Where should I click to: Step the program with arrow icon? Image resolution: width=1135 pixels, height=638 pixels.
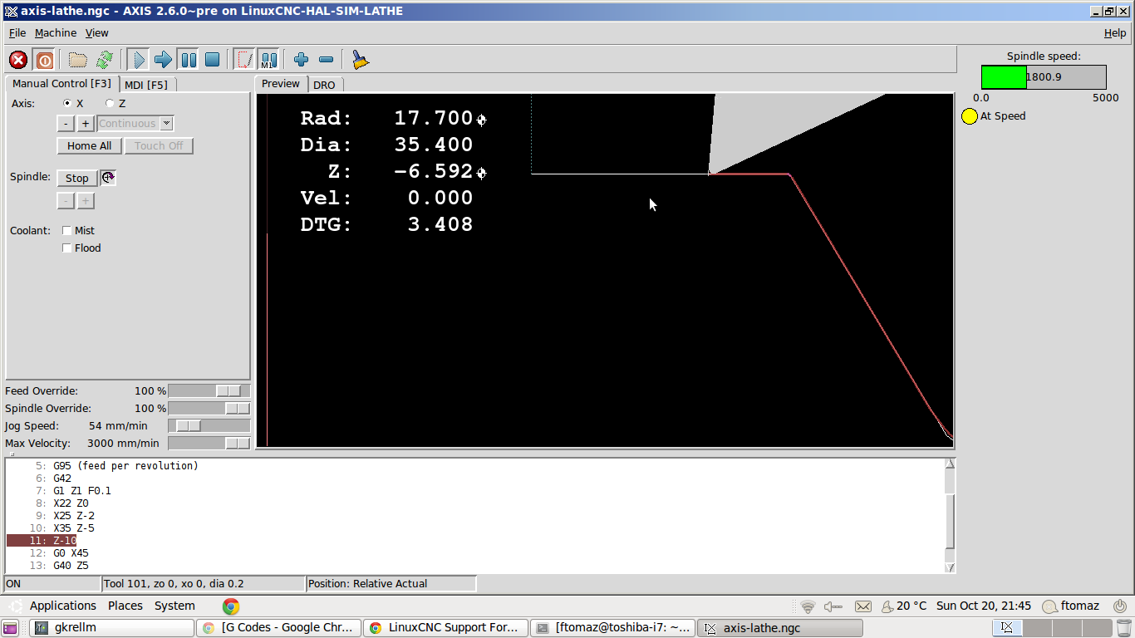[163, 60]
